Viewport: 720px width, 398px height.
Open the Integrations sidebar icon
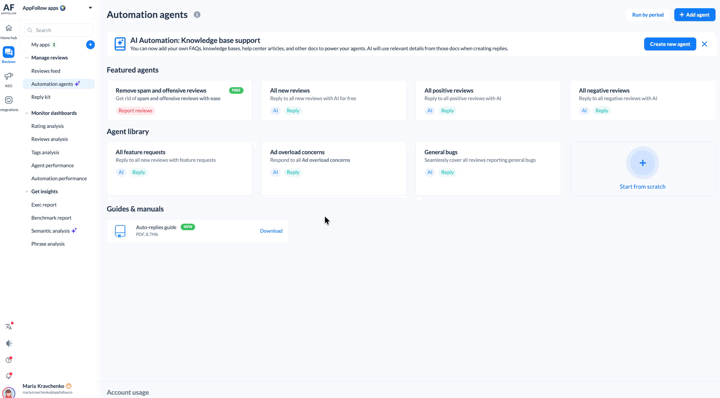click(9, 100)
